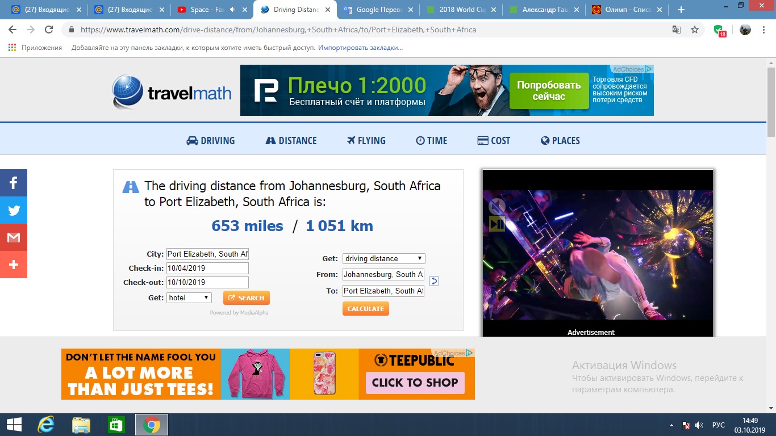Click the 653 miles result text
This screenshot has height=436, width=776.
(x=247, y=226)
